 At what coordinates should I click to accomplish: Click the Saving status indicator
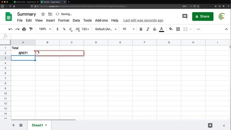[64, 14]
